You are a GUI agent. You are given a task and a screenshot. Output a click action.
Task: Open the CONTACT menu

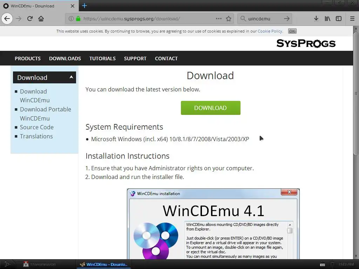tap(166, 58)
